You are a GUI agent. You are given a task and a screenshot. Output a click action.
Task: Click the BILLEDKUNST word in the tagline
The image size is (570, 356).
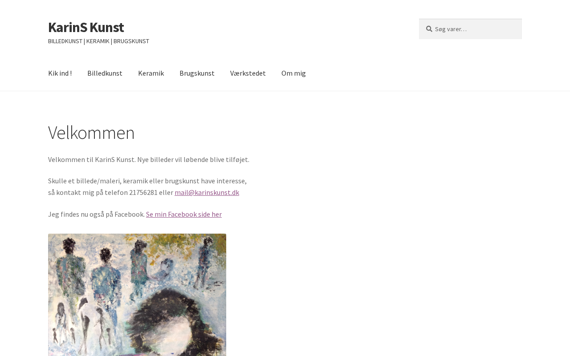point(65,41)
